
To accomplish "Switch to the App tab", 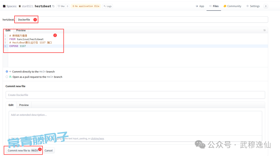I will [200, 6].
